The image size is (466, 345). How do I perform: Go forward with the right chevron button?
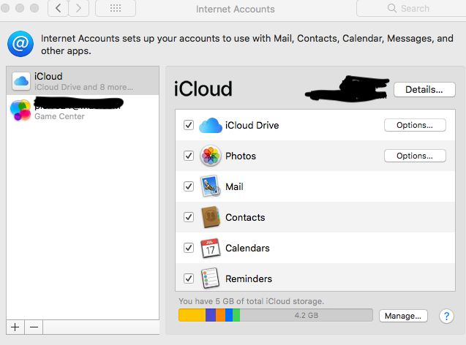tap(79, 8)
